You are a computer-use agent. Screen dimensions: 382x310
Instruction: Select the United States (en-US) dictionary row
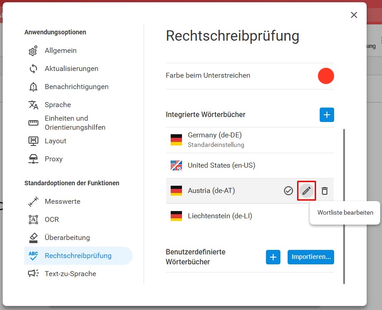point(250,165)
